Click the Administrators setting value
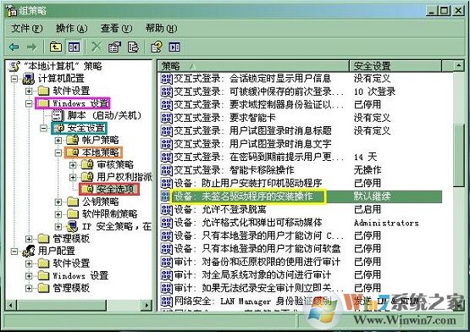The height and width of the screenshot is (332, 470). tap(386, 223)
